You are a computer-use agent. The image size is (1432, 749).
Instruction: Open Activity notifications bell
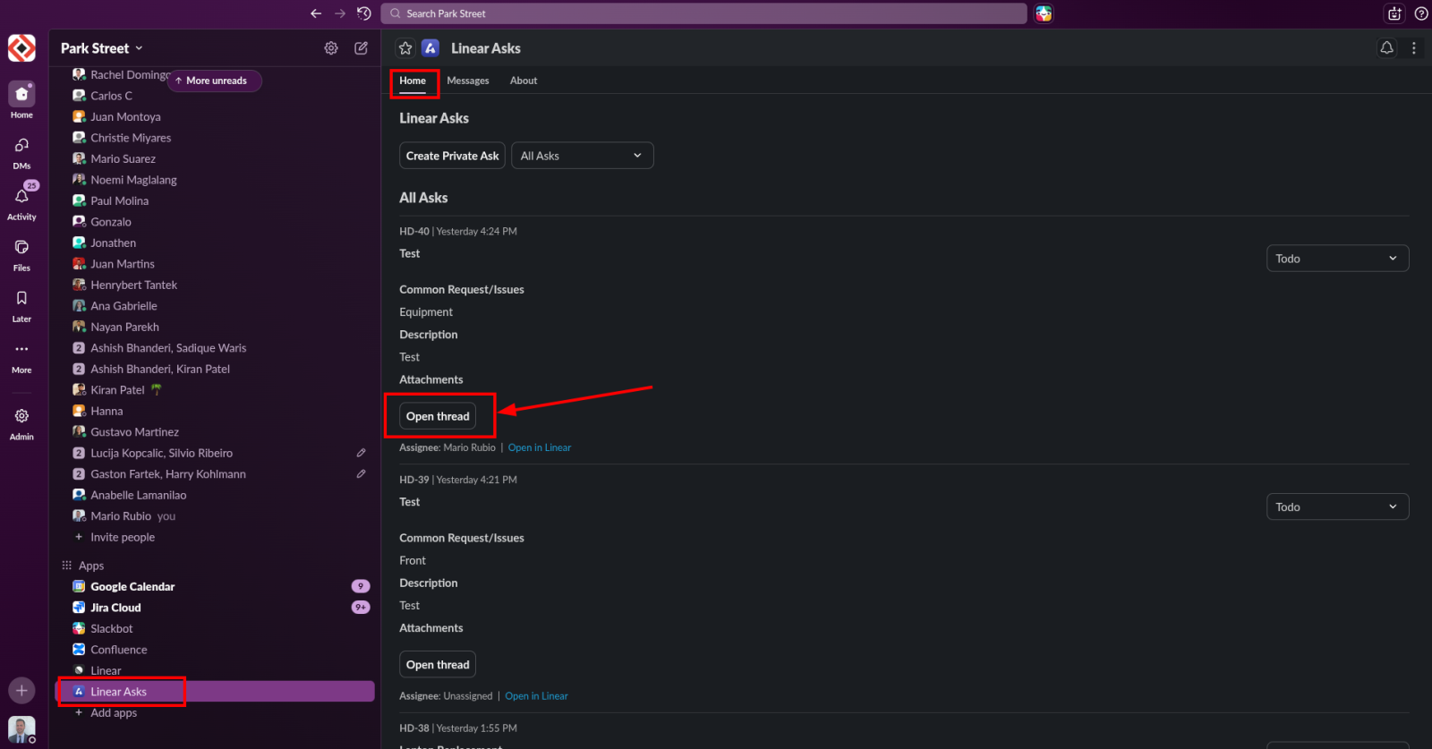coord(21,202)
